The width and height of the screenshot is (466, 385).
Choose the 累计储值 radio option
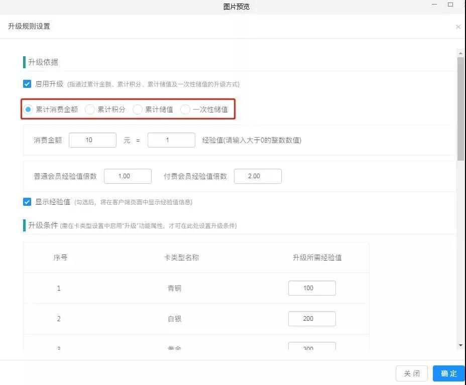point(138,109)
